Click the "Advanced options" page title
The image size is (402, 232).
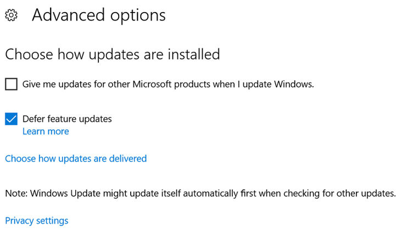[x=99, y=15]
